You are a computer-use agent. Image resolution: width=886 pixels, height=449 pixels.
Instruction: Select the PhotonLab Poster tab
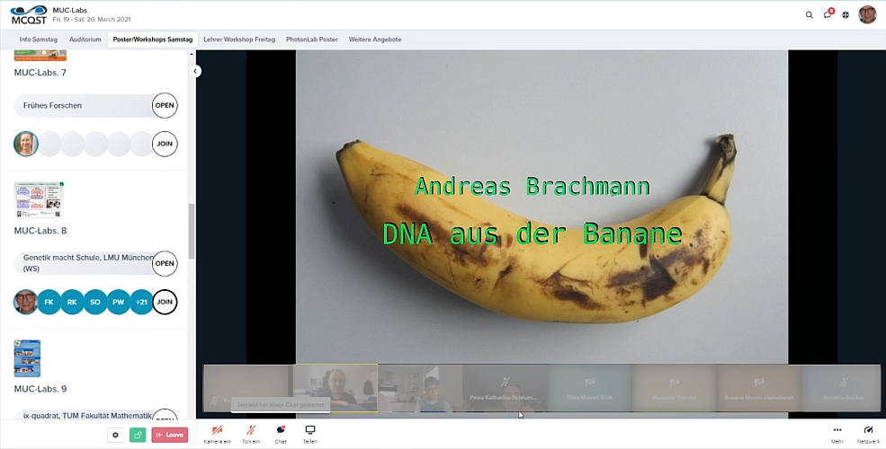click(311, 40)
